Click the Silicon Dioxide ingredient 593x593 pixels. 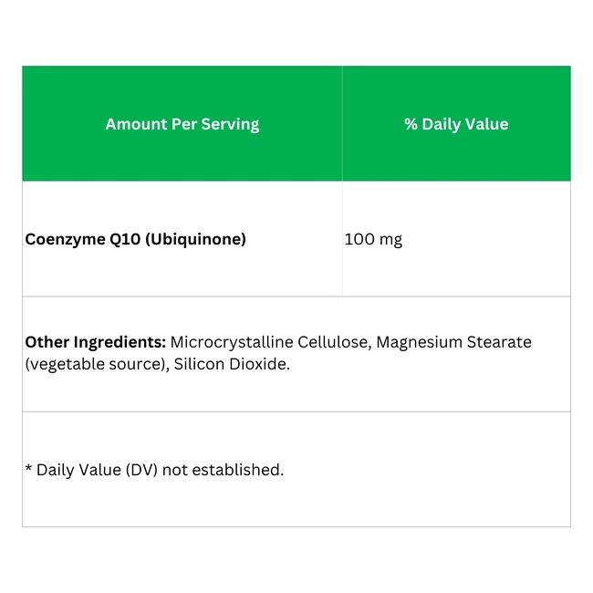(x=232, y=364)
